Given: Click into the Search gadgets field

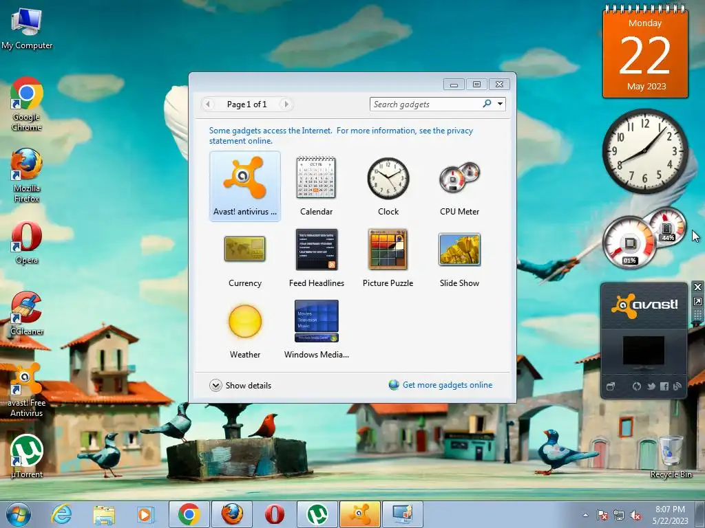Looking at the screenshot, I should [425, 104].
